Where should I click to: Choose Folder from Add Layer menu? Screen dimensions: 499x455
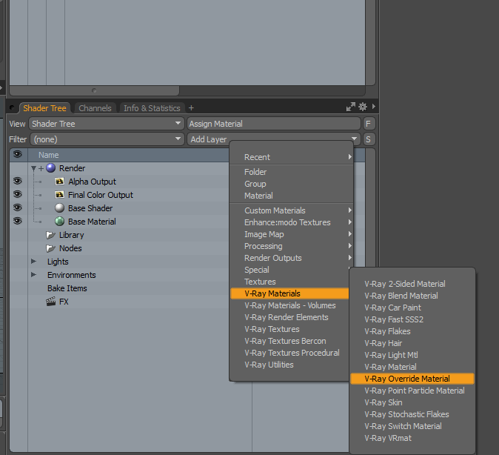coord(291,172)
